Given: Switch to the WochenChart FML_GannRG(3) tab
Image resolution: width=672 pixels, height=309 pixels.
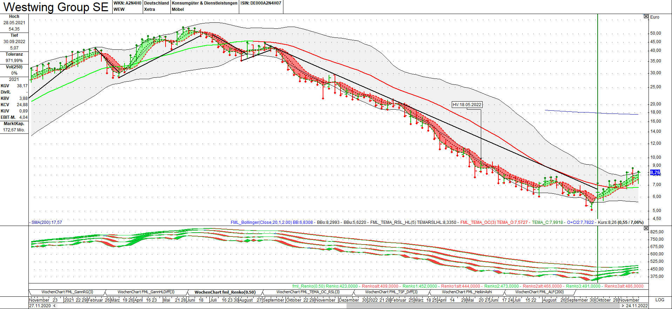Looking at the screenshot, I should (x=67, y=292).
